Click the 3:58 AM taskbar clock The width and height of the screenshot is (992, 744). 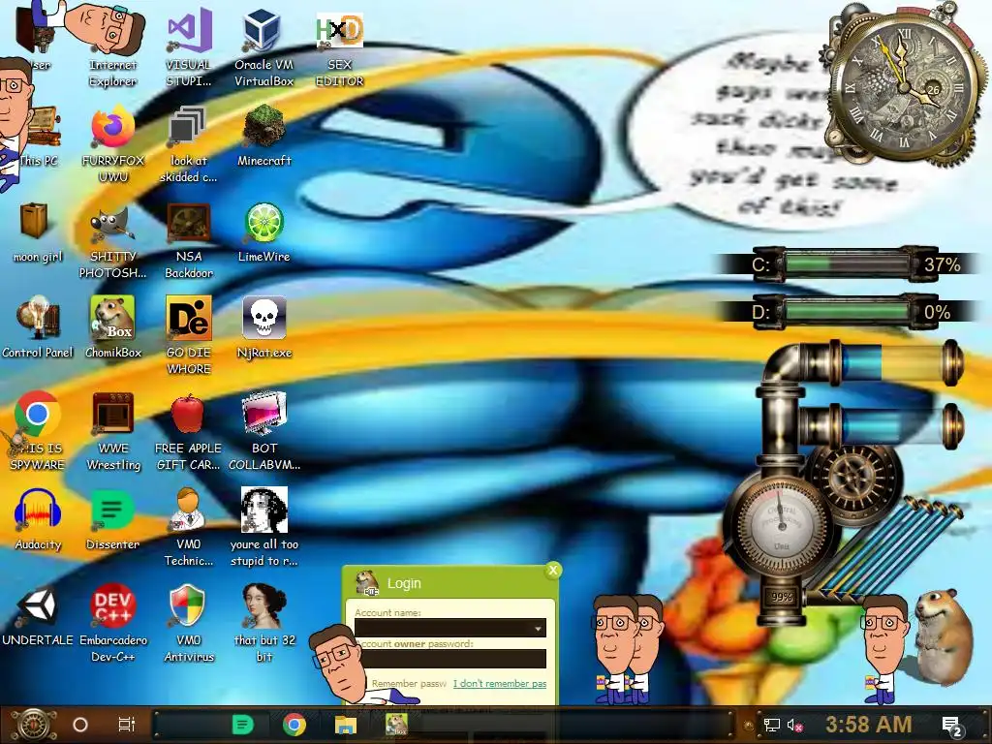pos(869,725)
